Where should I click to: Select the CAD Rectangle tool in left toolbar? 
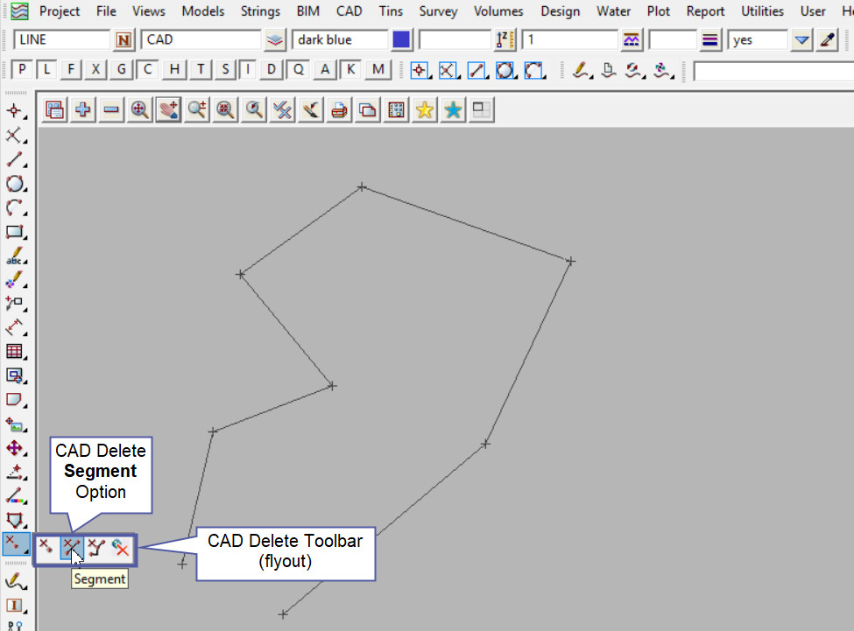(15, 232)
